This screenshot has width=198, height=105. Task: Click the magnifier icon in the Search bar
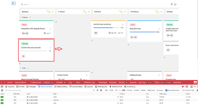(22, 4)
